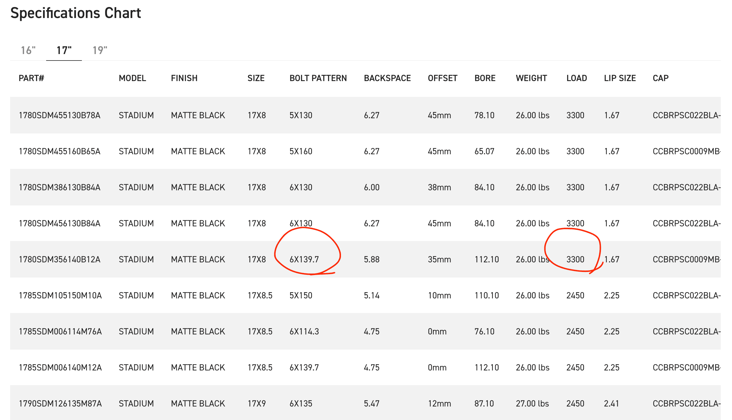Screen dimensions: 732x420
Task: Click the 17X9 size cell
Action: point(257,404)
